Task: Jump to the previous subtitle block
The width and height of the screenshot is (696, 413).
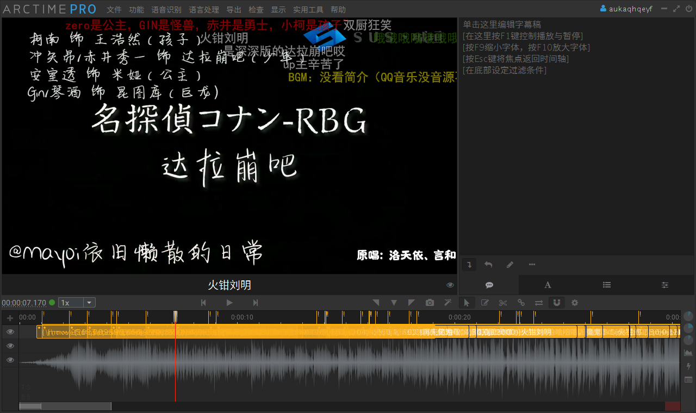Action: coord(203,303)
